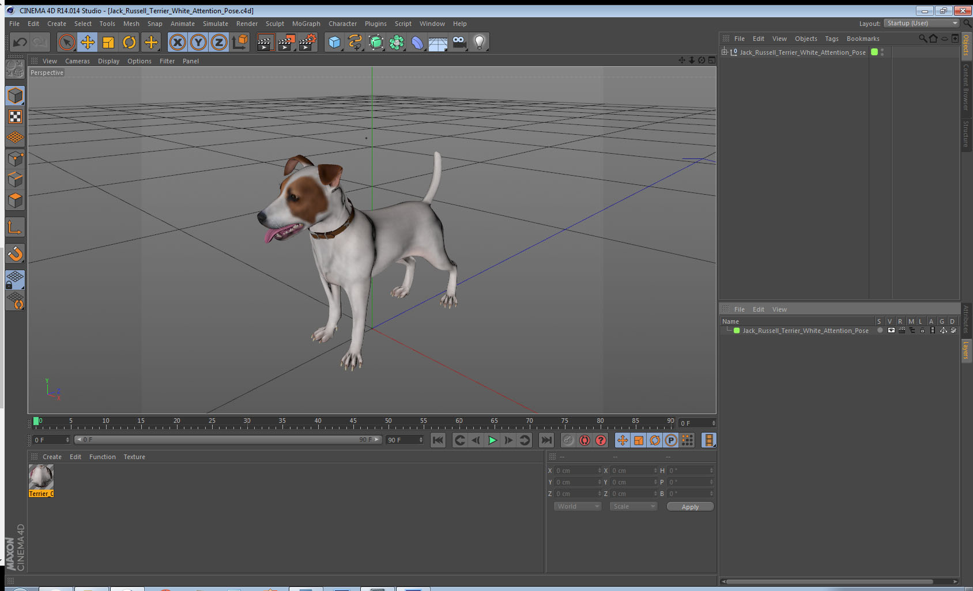
Task: Open the Simulate menu
Action: click(216, 24)
